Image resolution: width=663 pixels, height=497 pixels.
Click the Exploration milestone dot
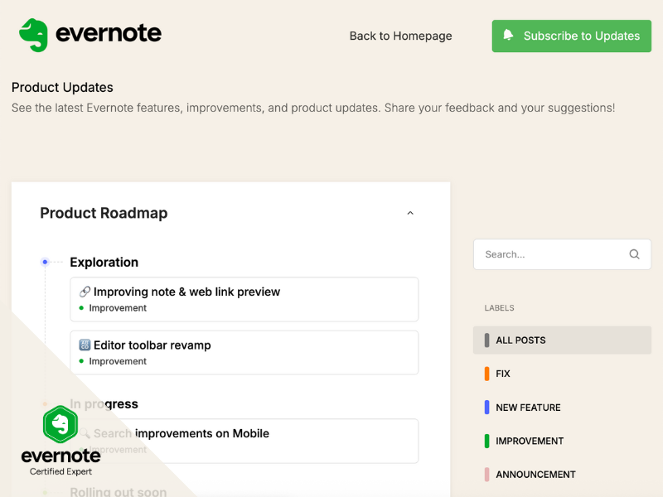point(45,262)
